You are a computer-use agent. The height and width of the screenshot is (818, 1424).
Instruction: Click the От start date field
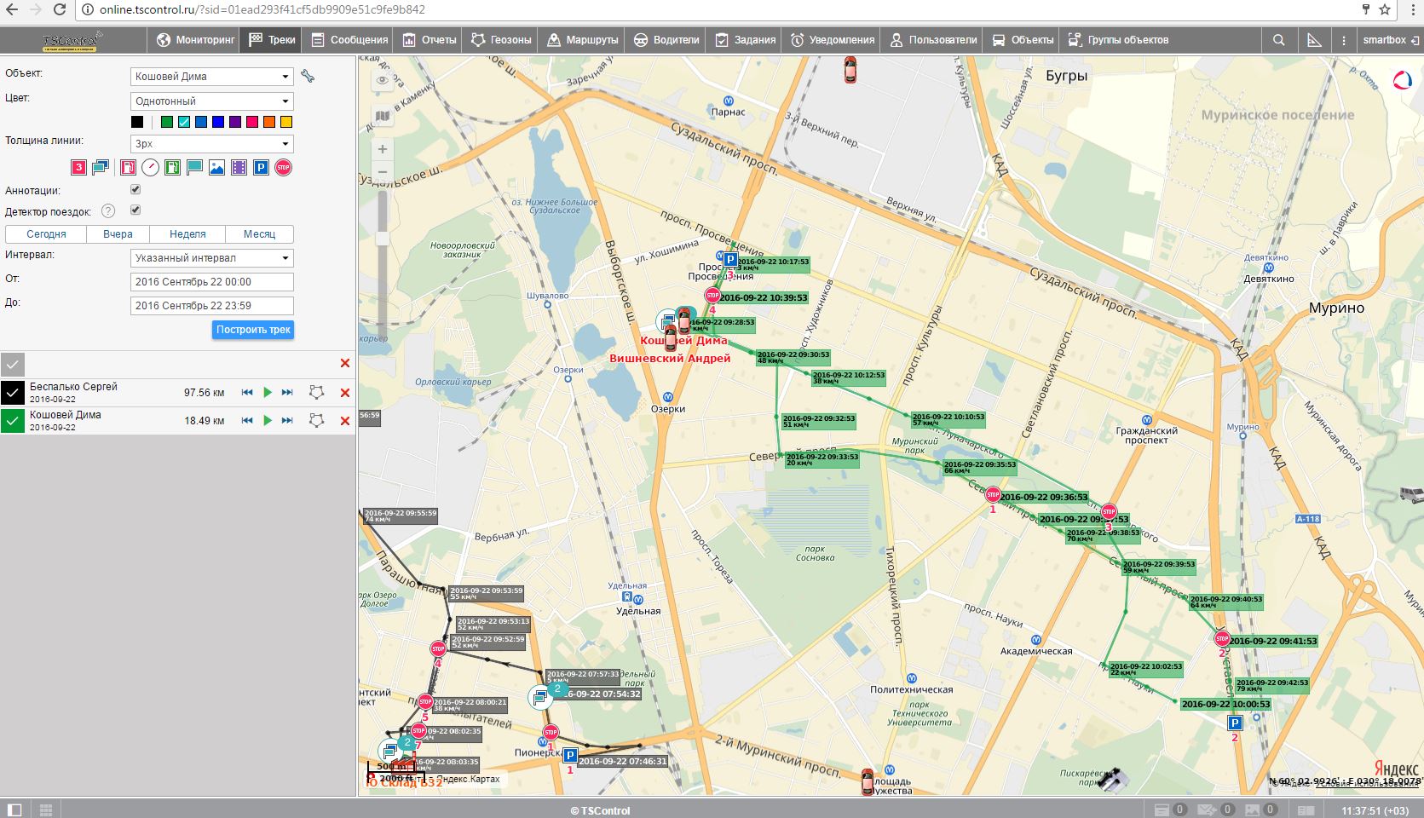pos(212,282)
